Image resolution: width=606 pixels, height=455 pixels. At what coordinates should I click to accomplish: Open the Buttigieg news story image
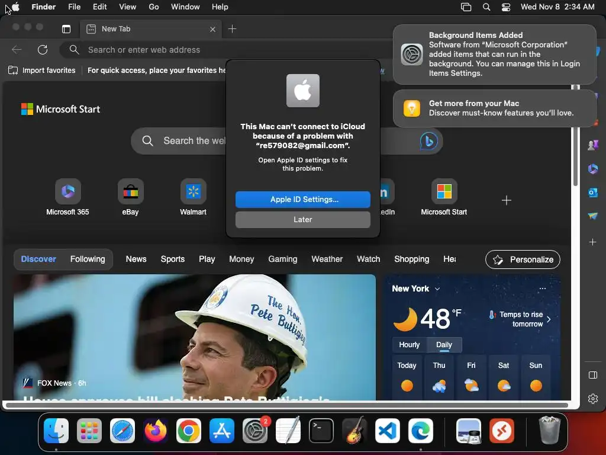tap(195, 337)
